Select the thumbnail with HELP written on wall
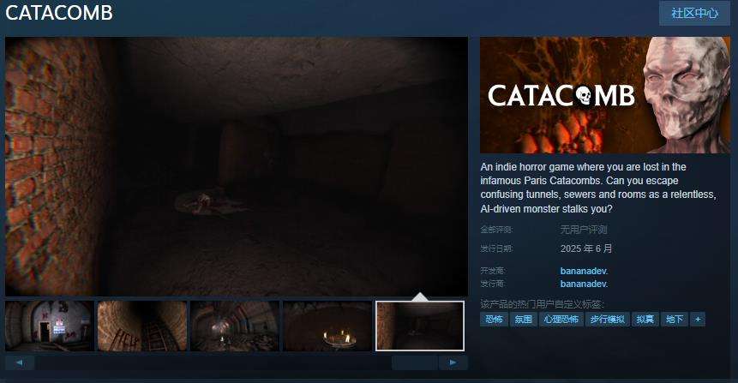Image resolution: width=738 pixels, height=383 pixels. (x=141, y=326)
